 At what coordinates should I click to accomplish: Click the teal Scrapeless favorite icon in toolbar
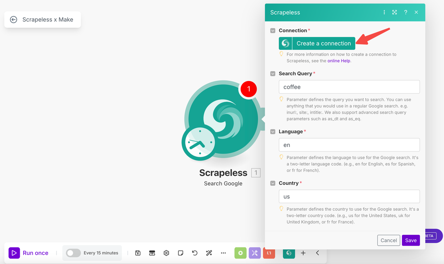click(x=289, y=253)
